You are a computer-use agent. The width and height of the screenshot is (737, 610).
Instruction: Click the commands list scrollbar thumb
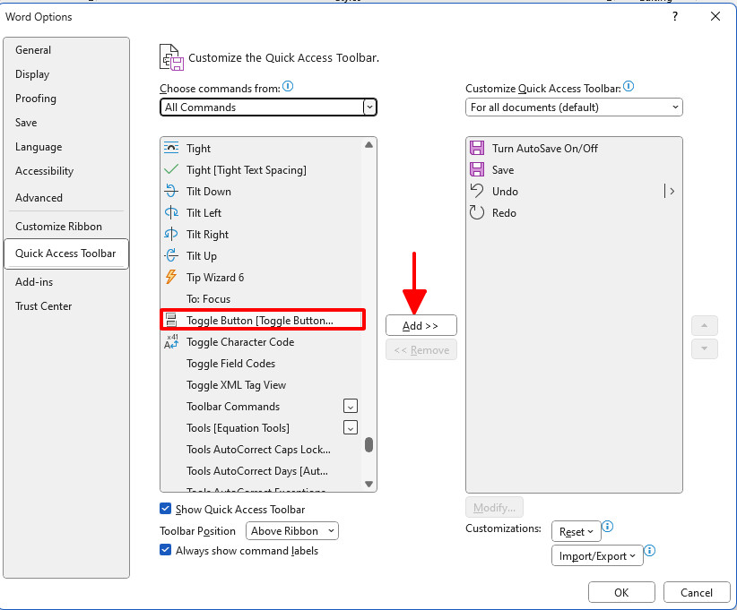point(369,444)
